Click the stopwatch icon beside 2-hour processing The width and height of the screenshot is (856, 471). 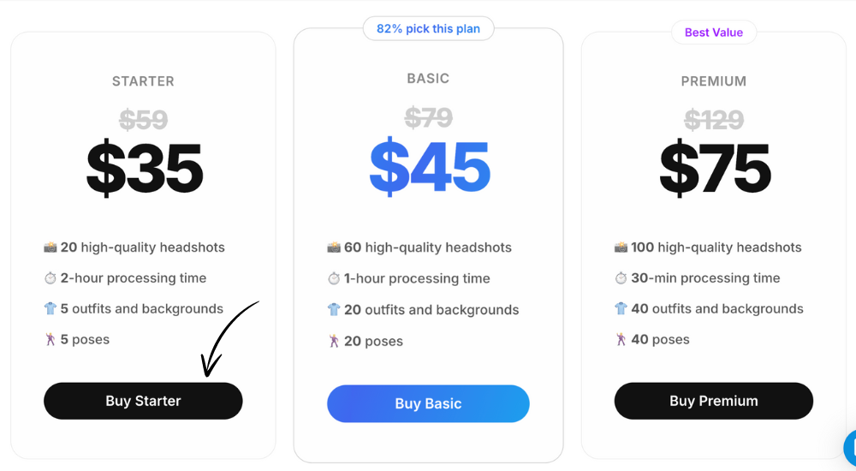[51, 278]
